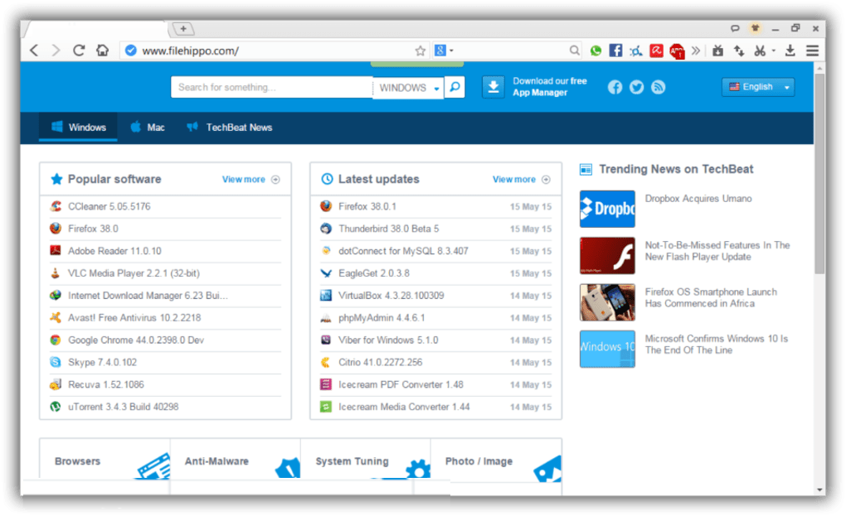846x516 pixels.
Task: Click the up-down arrows toolbar icon
Action: [739, 51]
